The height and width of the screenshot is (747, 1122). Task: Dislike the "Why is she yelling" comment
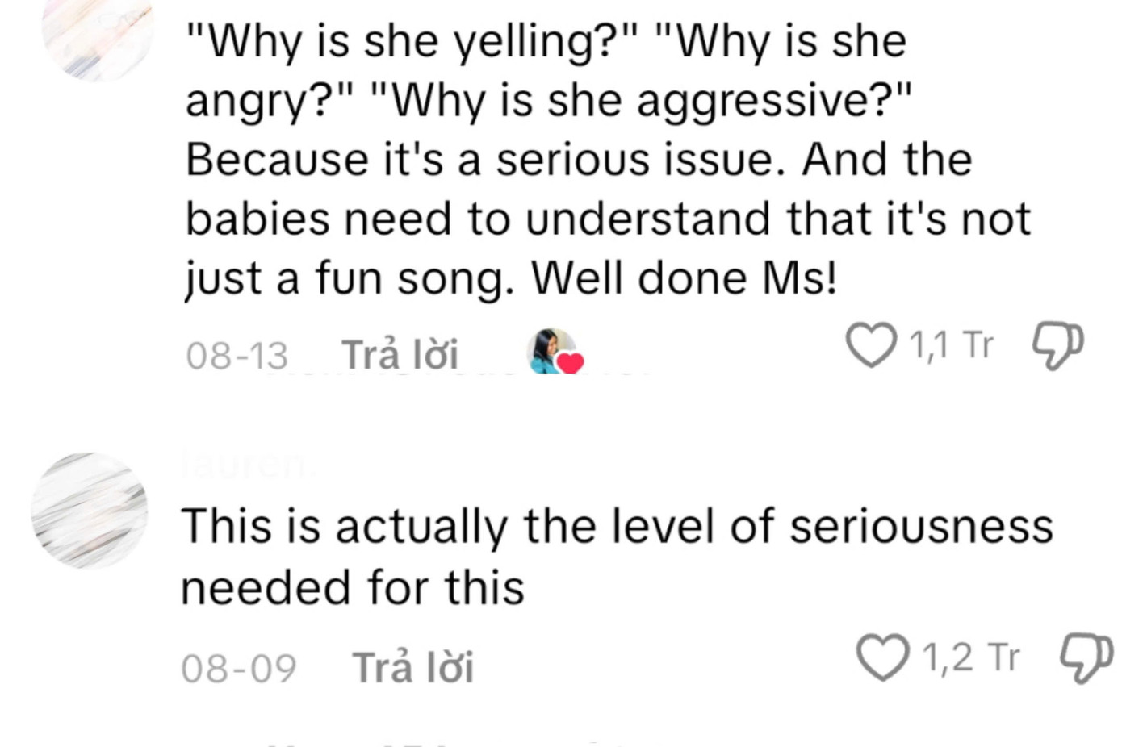coord(1058,345)
